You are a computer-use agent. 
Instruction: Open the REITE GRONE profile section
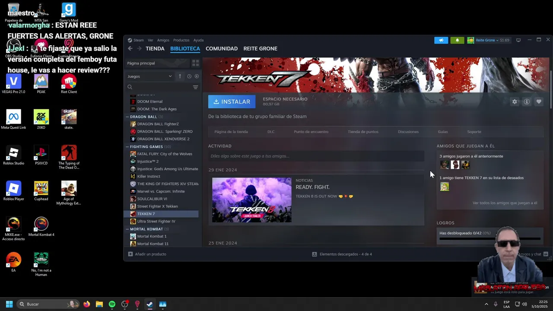261,48
